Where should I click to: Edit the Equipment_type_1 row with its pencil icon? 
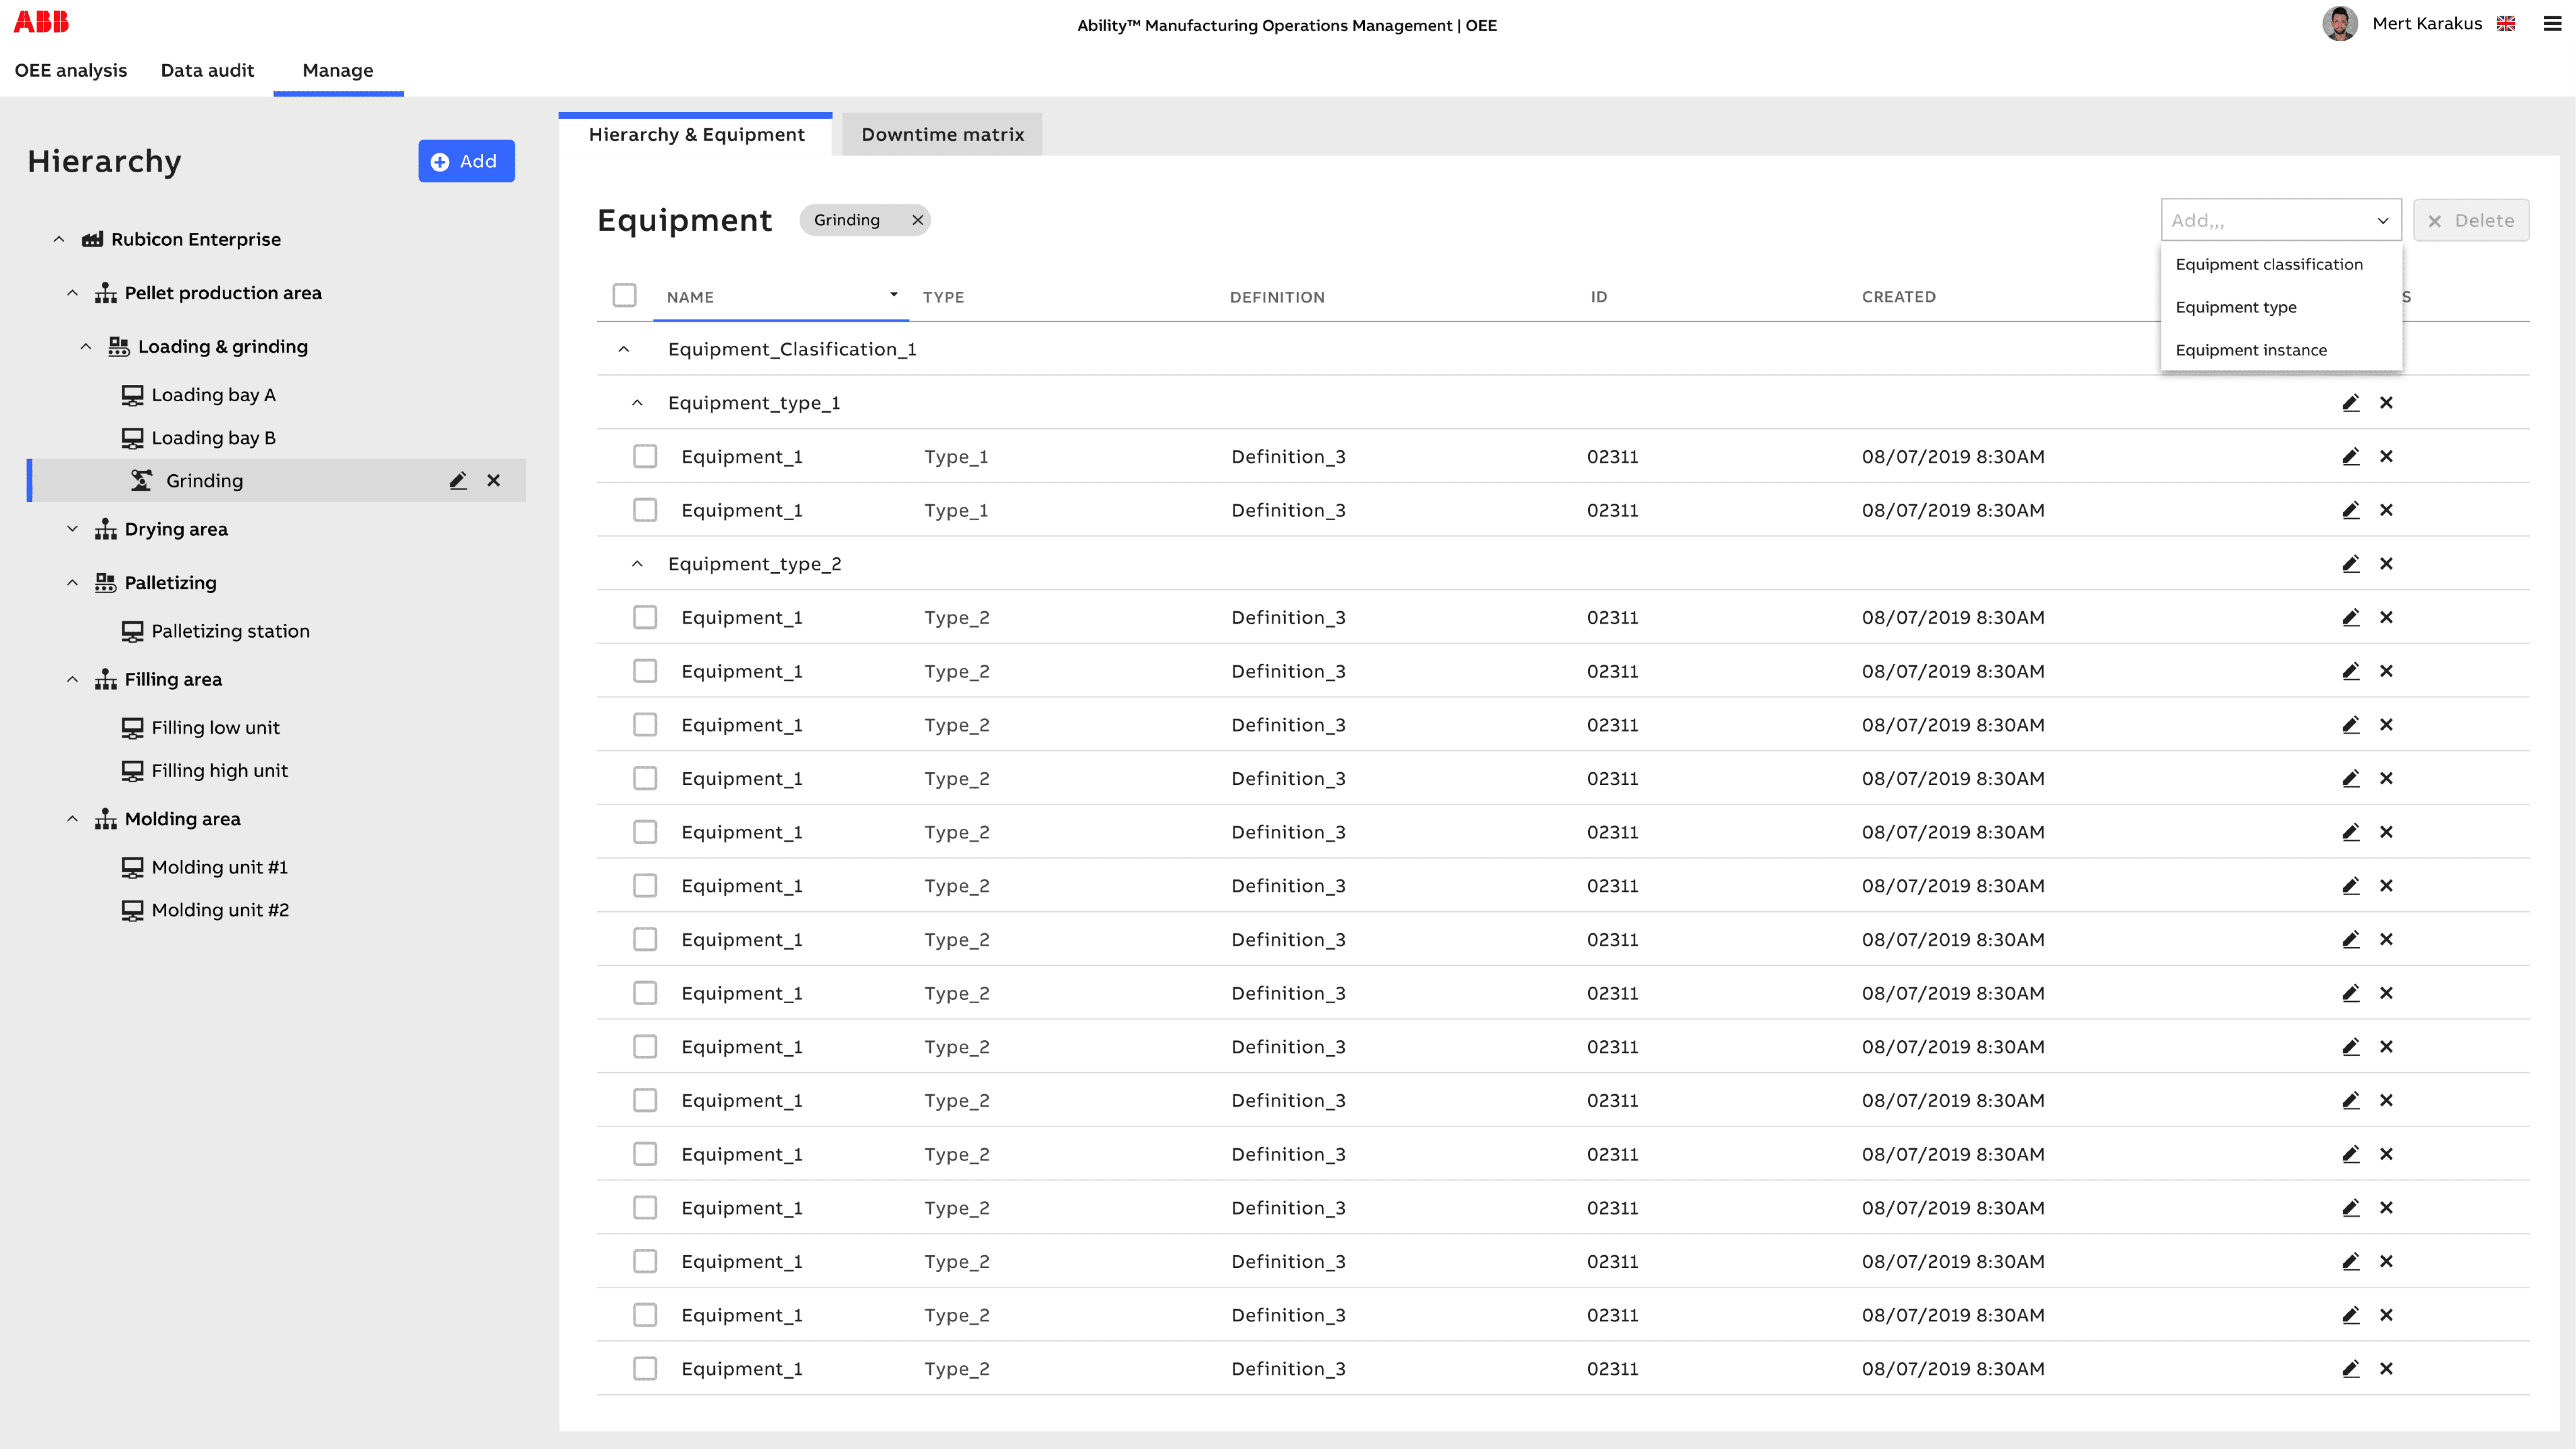tap(2350, 403)
